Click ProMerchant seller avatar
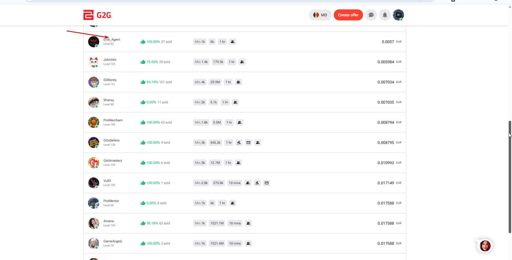512x260 pixels. pyautogui.click(x=94, y=122)
